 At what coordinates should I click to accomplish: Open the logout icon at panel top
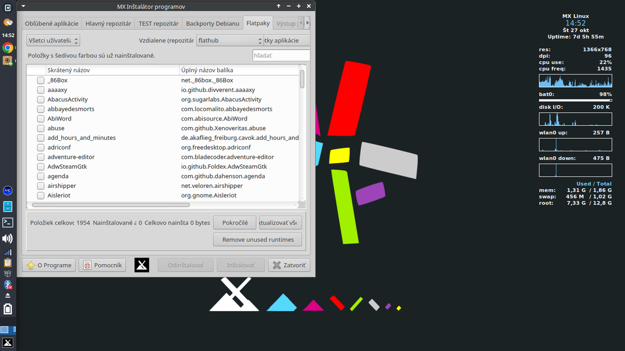(x=8, y=7)
